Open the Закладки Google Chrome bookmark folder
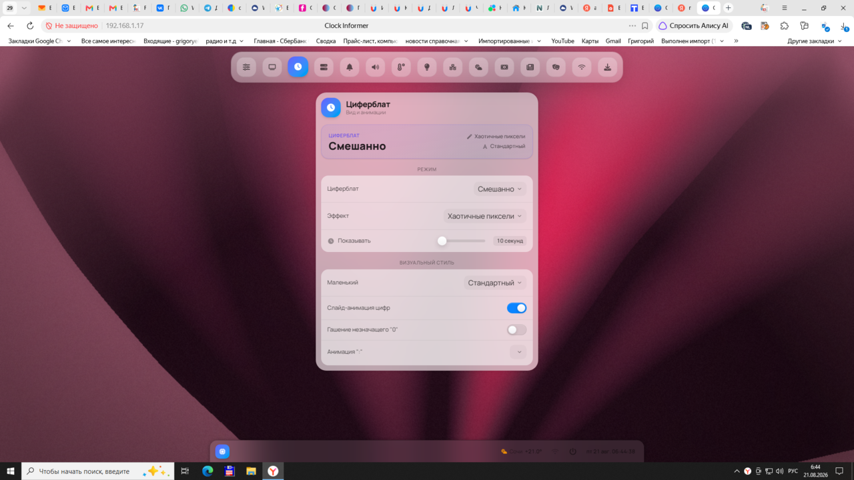Screen dimensions: 854x480 coord(39,41)
